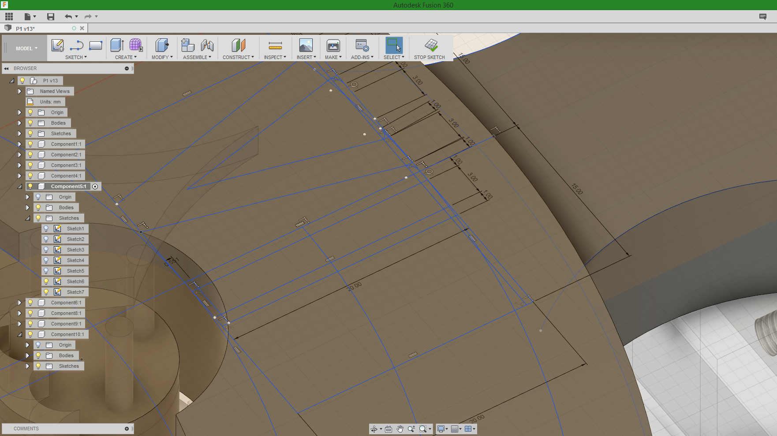Select the New Component assemble icon

188,45
